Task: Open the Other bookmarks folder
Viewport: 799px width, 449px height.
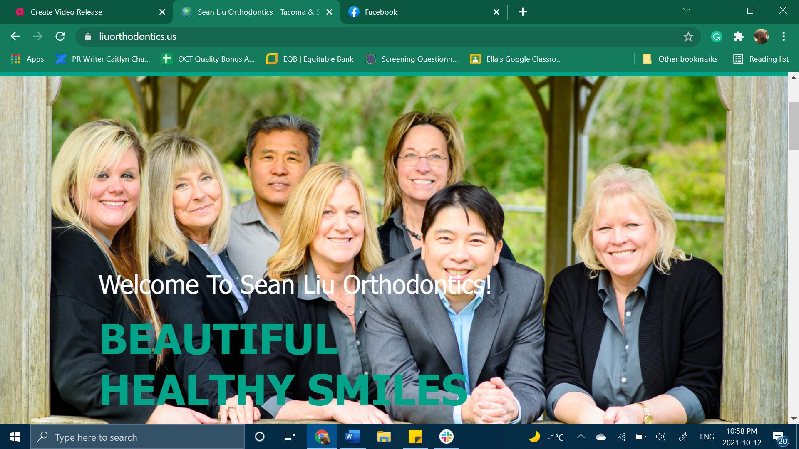Action: [680, 59]
